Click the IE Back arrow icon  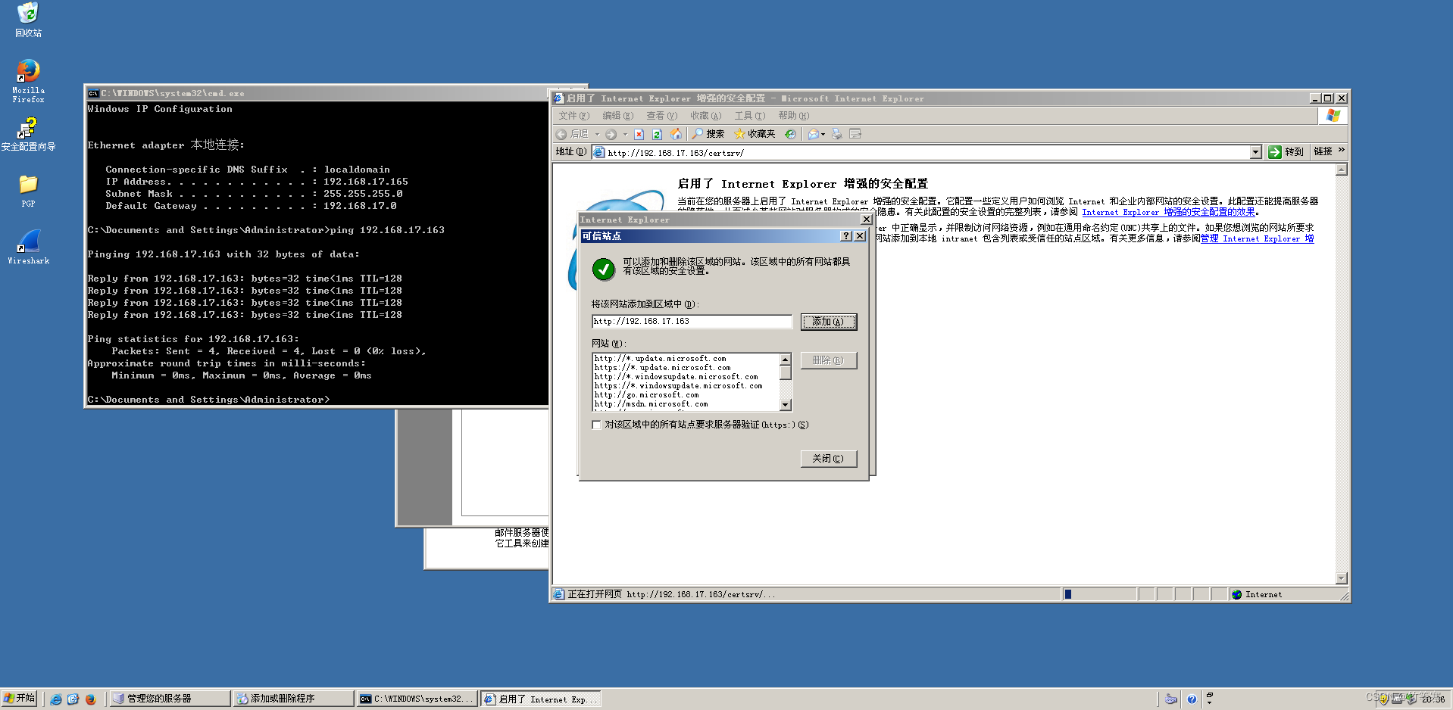click(561, 135)
